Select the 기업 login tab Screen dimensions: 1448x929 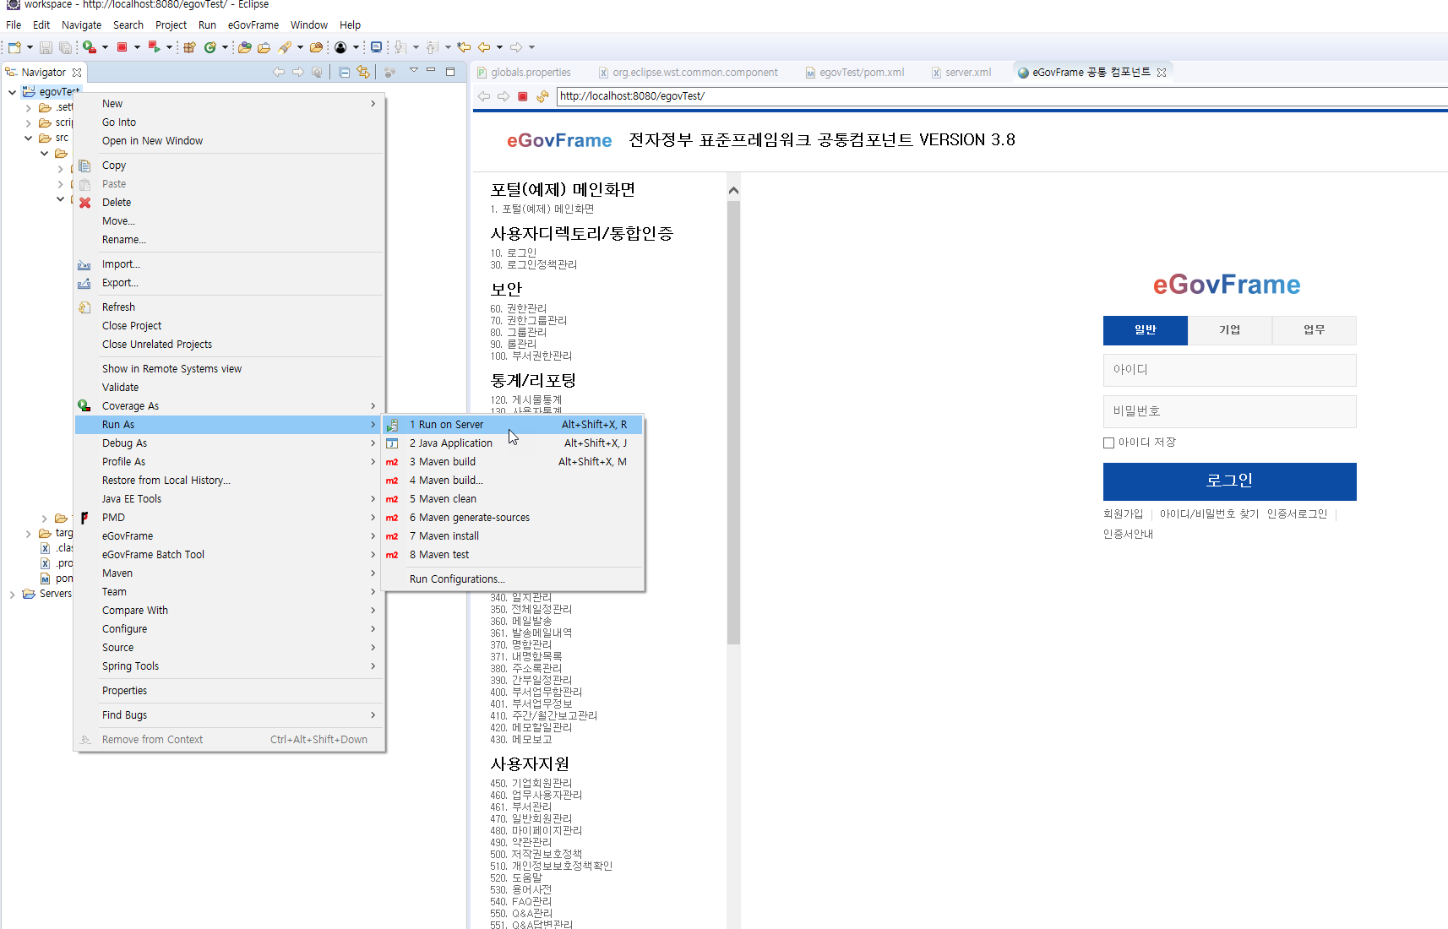pos(1229,330)
